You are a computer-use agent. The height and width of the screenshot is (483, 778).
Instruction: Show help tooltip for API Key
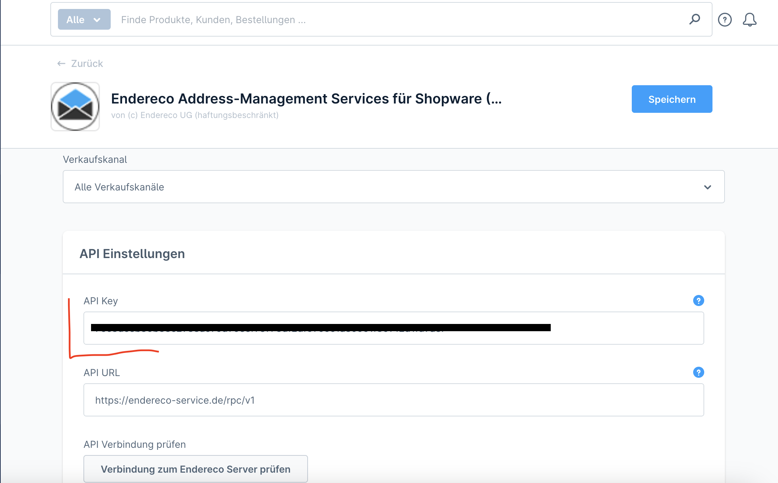click(698, 300)
